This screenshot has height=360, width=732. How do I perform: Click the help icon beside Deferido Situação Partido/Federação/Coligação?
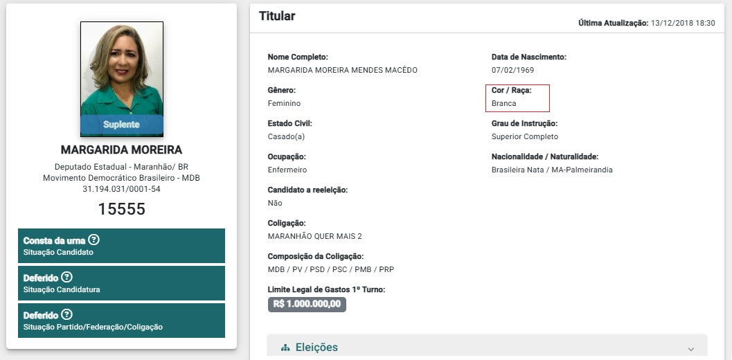point(66,315)
